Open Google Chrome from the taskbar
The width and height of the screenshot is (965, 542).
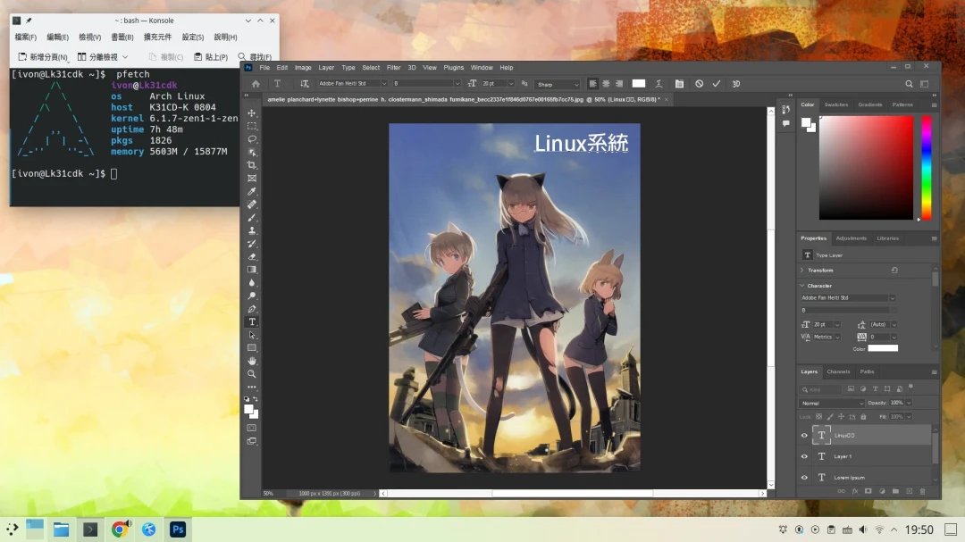[119, 529]
